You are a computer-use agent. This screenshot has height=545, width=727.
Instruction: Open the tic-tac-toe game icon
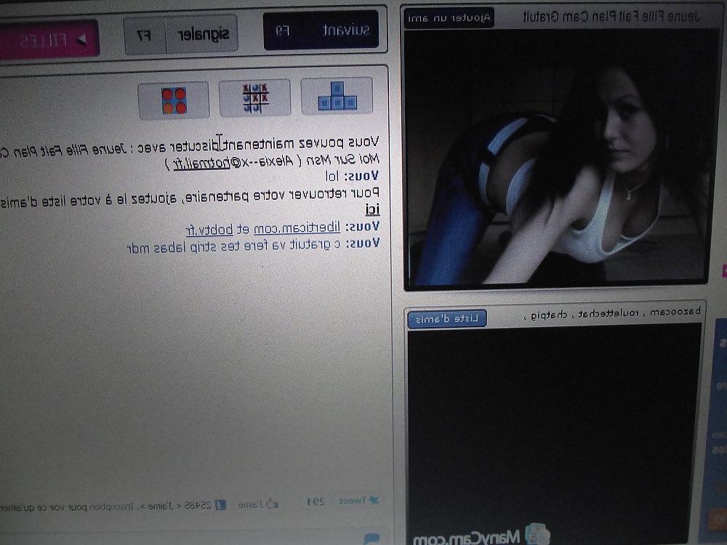pos(254,98)
